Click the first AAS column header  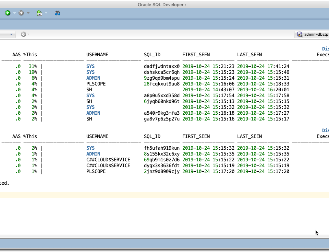[16, 55]
